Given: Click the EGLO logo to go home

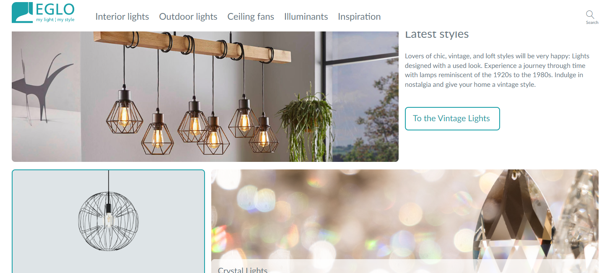Looking at the screenshot, I should 43,12.
